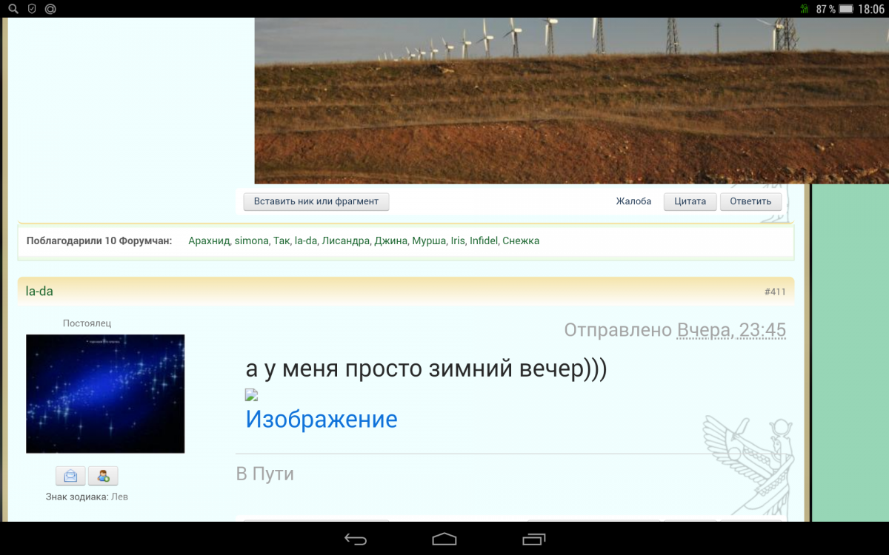Image resolution: width=889 pixels, height=555 pixels.
Task: Reply using the 'Ответить' button
Action: (x=750, y=201)
